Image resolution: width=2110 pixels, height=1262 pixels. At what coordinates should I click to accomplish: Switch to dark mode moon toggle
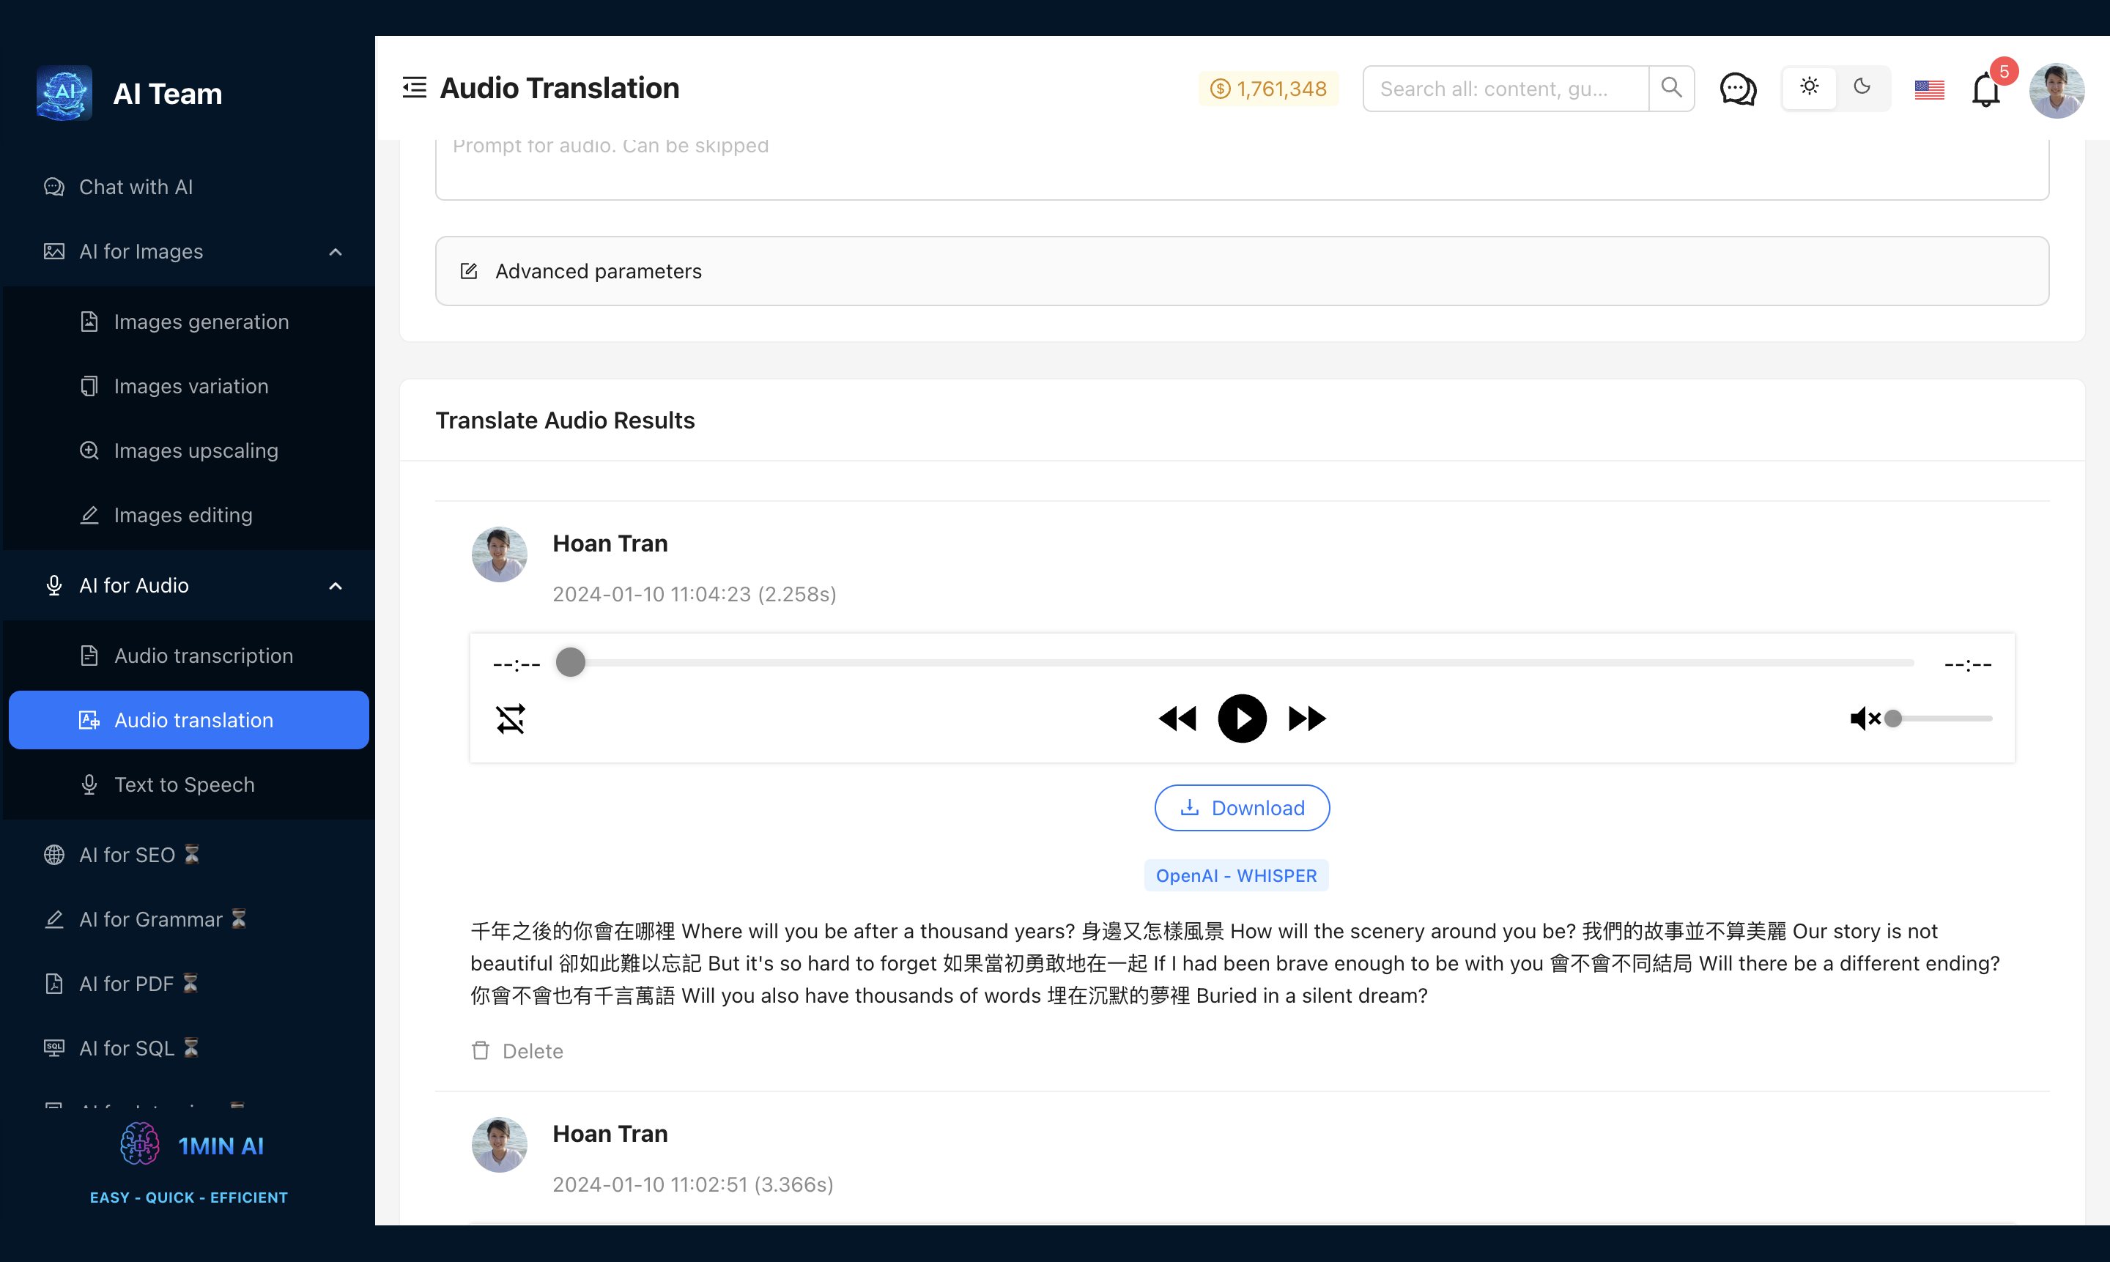click(x=1862, y=86)
